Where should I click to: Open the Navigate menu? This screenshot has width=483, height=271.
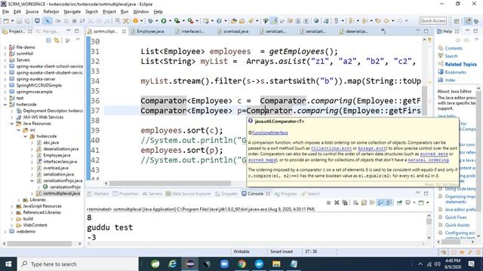pos(72,12)
